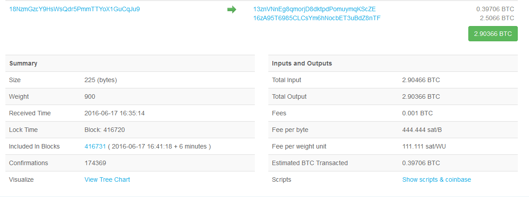Screen dimensions: 529x197
Task: Open output address 16zA95T6985CLCsYm6hNocbET3uBdZ8nTF
Action: point(317,18)
